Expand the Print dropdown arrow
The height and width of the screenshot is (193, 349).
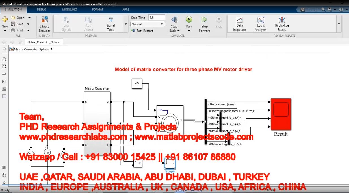[28, 31]
